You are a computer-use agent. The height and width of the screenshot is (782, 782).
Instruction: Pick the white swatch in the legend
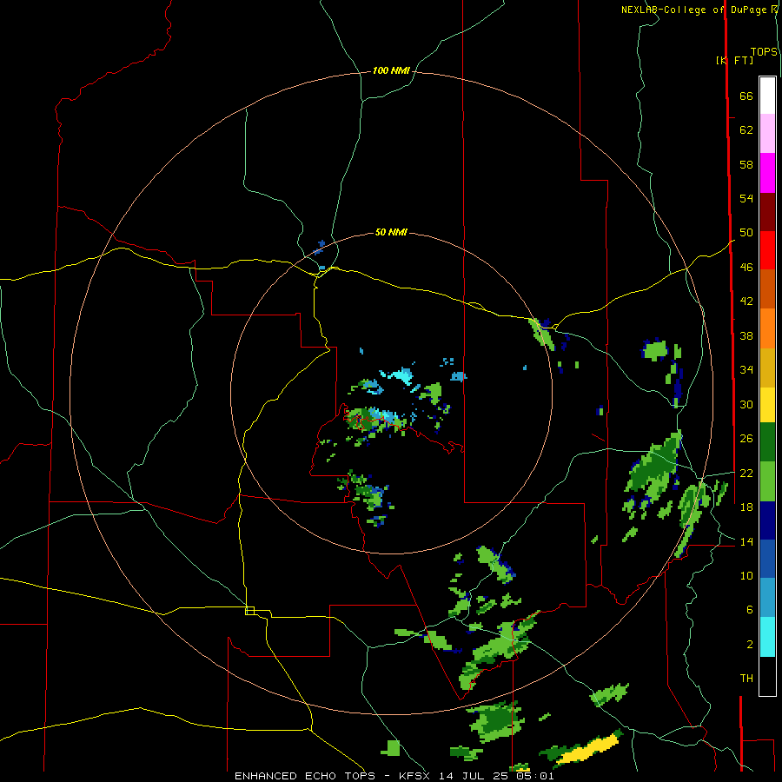(x=767, y=96)
